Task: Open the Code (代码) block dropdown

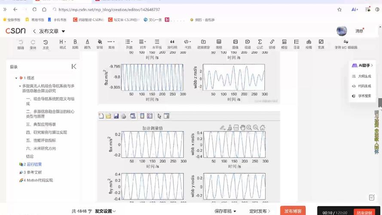Action: click(188, 44)
